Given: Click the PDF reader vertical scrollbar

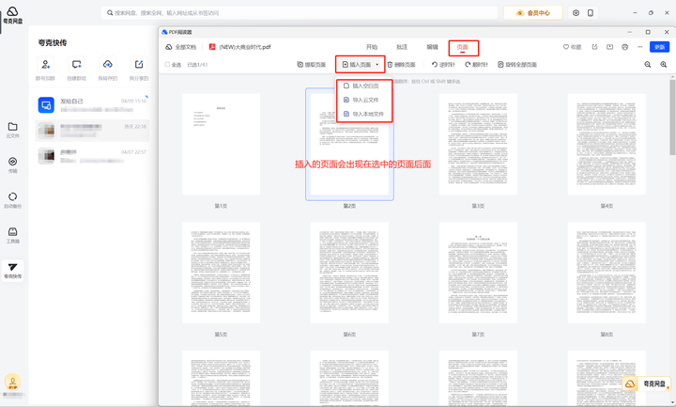Looking at the screenshot, I should click(x=672, y=117).
